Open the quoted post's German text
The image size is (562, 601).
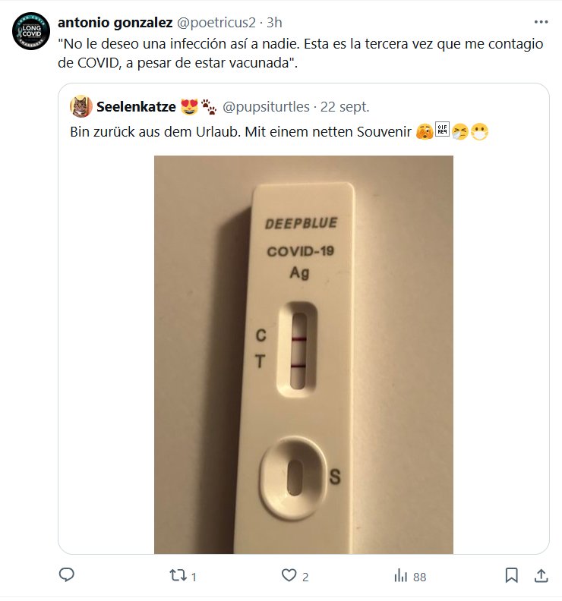[x=235, y=133]
